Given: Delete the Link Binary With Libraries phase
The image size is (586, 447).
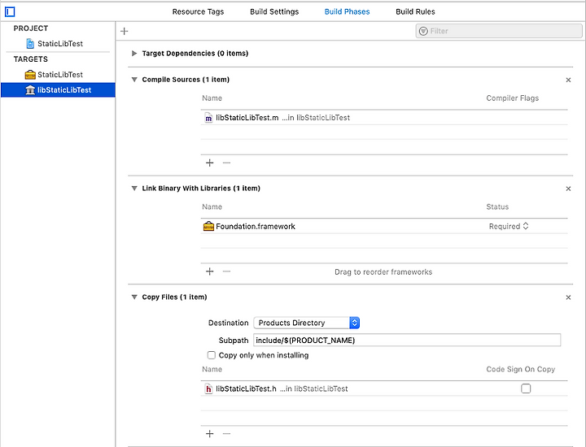Looking at the screenshot, I should (568, 189).
